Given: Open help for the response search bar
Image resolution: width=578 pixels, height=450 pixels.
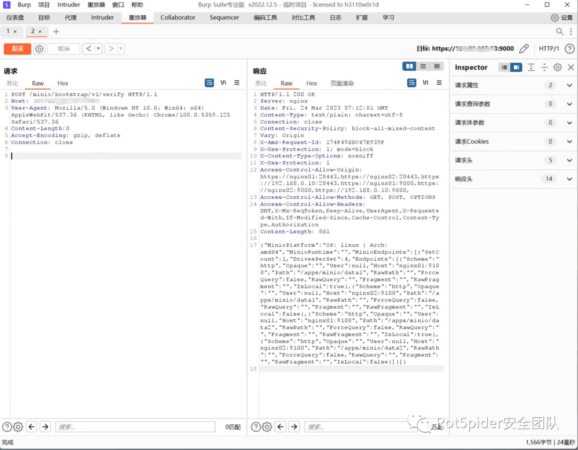Looking at the screenshot, I should tap(256, 427).
